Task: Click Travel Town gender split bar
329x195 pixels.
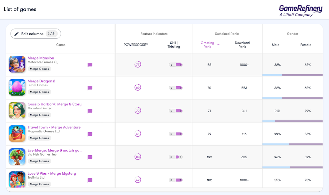Action: click(292, 144)
